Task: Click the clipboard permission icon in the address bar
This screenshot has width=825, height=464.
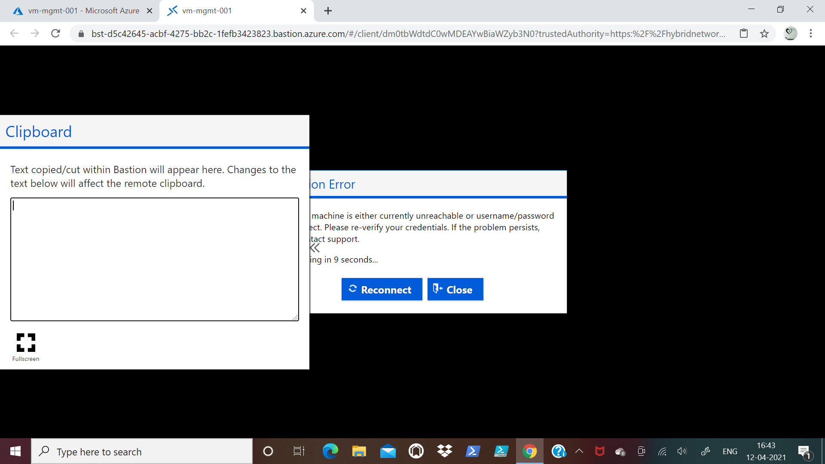Action: point(744,34)
